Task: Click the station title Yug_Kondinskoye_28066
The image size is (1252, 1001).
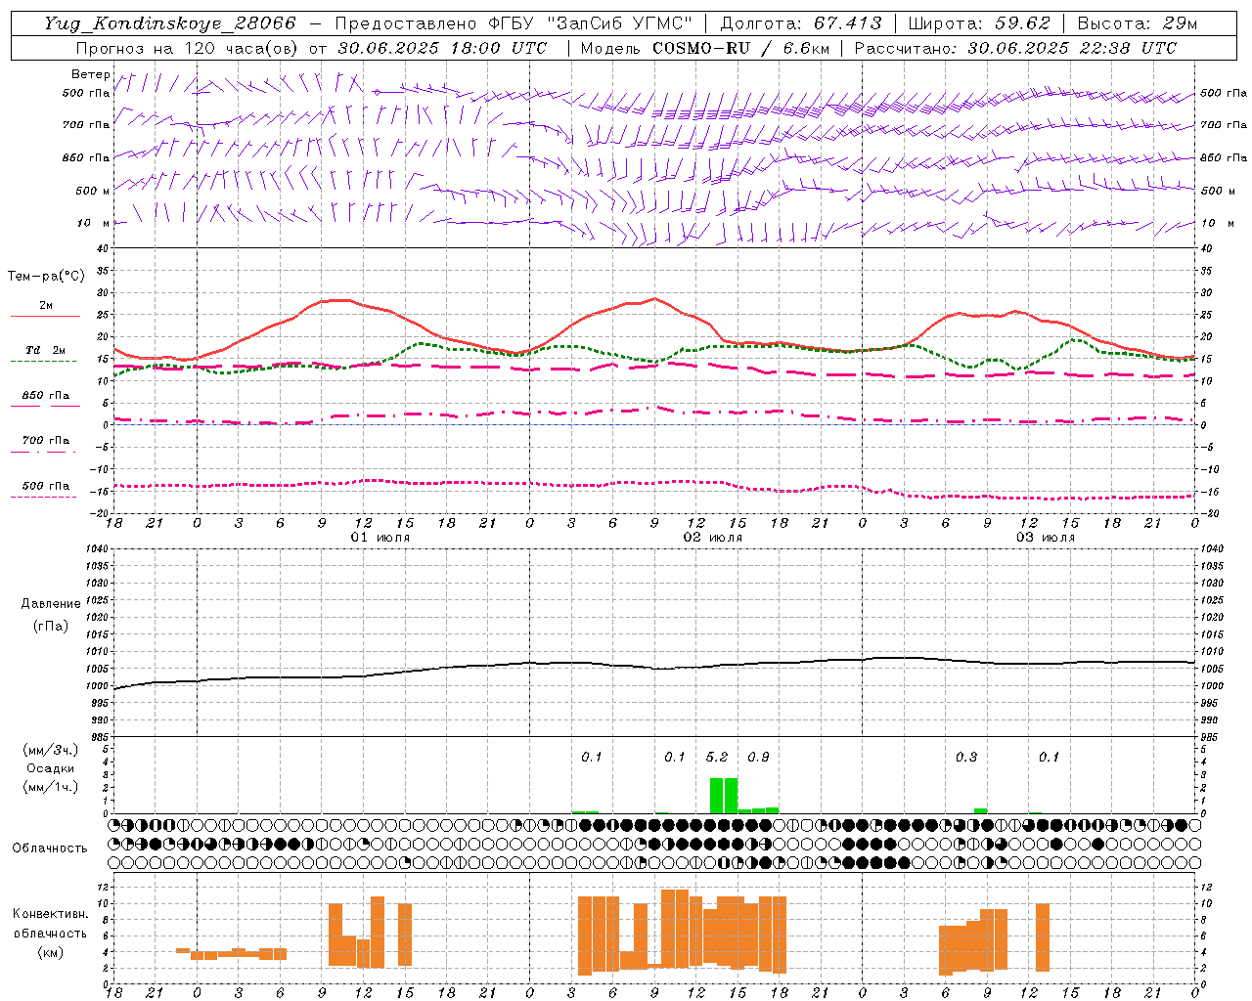Action: click(x=170, y=23)
